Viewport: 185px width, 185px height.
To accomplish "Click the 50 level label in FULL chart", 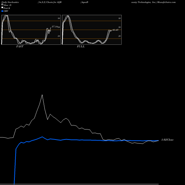I will pyautogui.click(x=120, y=27).
